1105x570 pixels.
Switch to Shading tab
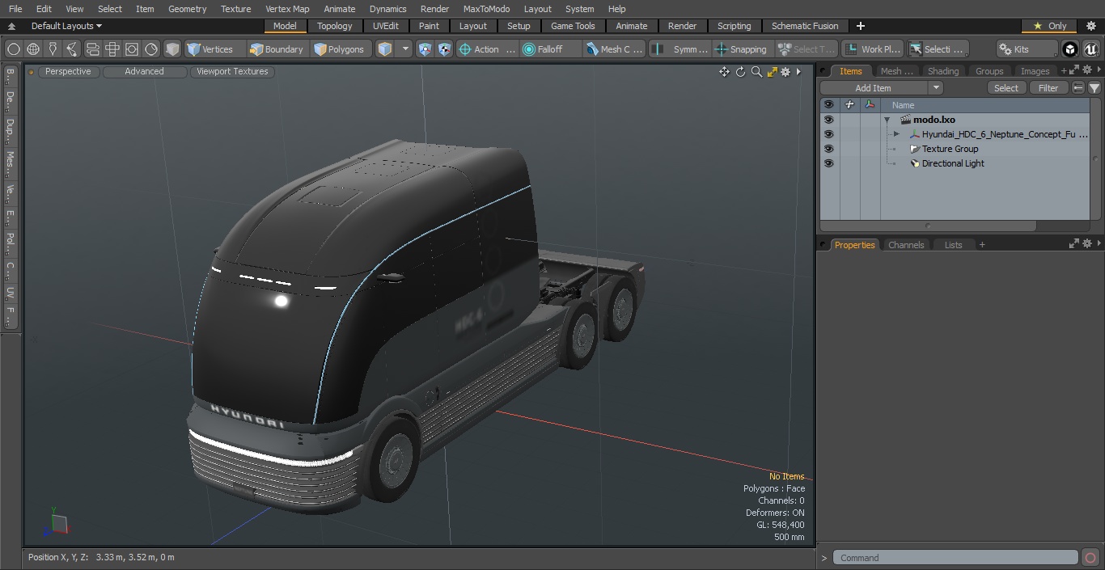tap(942, 71)
